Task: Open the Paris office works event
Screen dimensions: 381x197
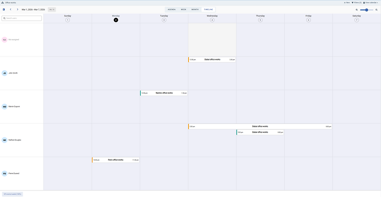Action: coord(116,160)
